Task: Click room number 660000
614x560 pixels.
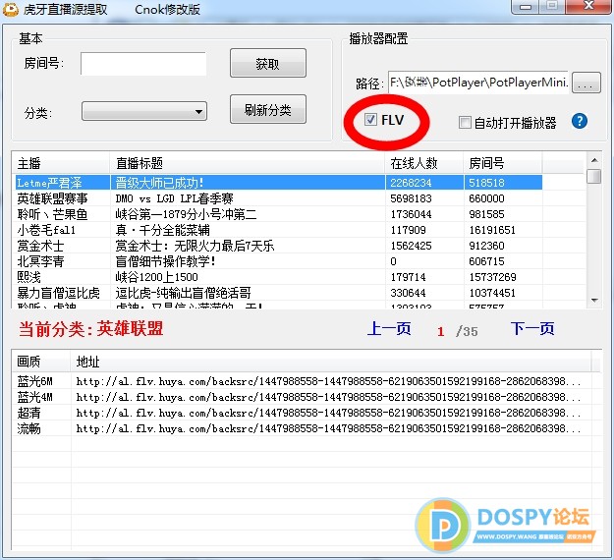Action: pos(486,198)
